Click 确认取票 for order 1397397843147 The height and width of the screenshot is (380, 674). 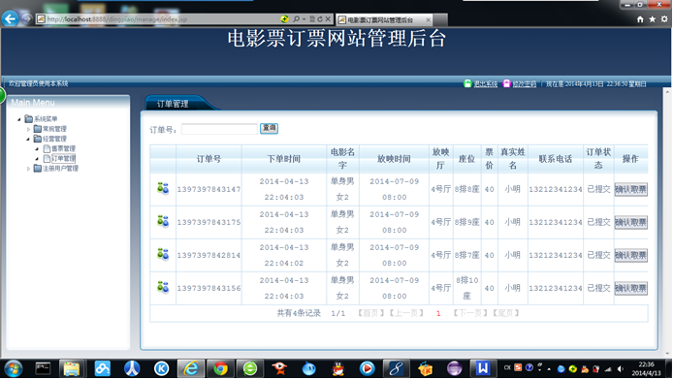point(630,189)
